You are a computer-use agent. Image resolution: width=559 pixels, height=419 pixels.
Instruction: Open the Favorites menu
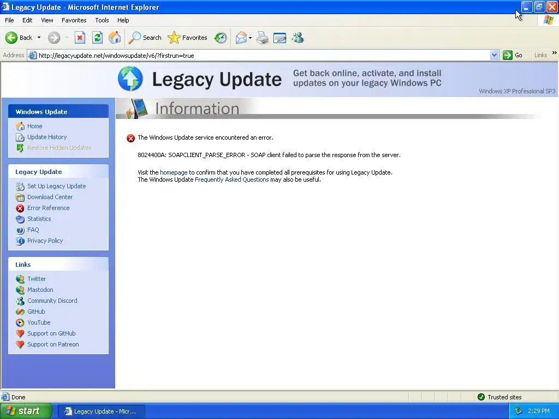click(74, 20)
